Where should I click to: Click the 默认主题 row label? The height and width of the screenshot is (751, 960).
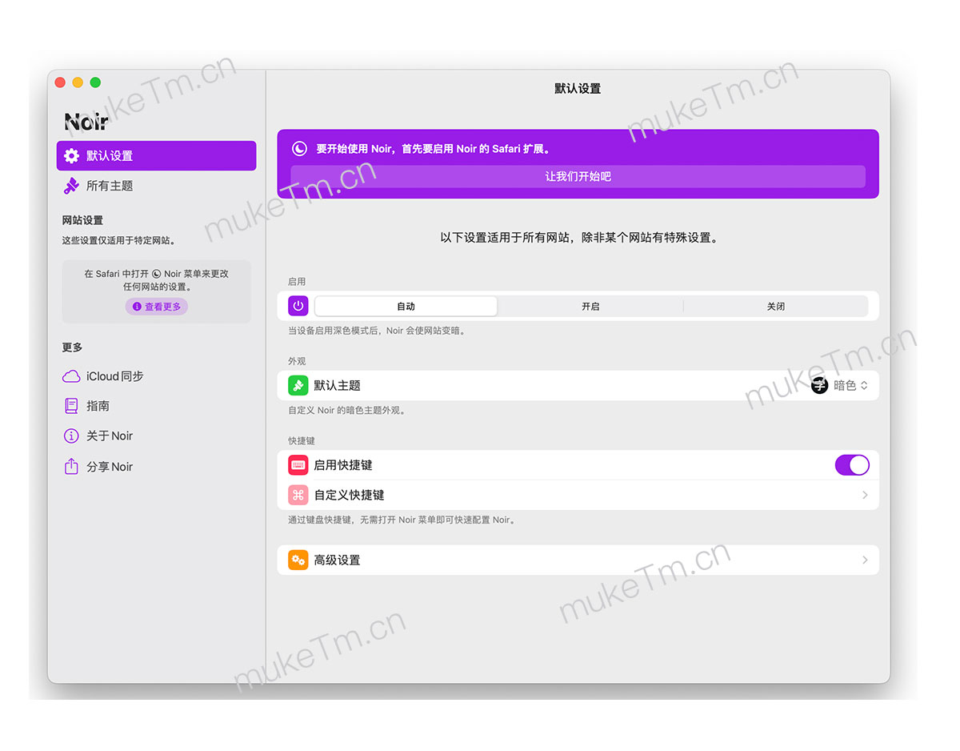click(337, 385)
